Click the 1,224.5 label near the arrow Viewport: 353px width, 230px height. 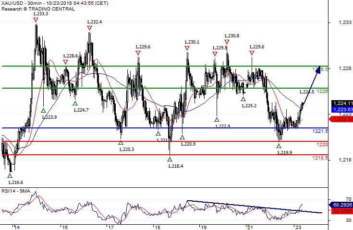(306, 92)
